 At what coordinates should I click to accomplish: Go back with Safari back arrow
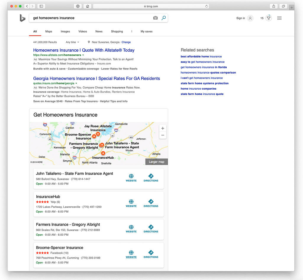click(27, 6)
